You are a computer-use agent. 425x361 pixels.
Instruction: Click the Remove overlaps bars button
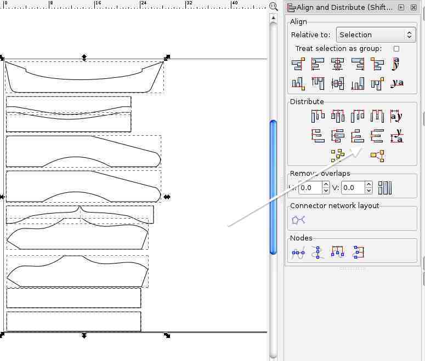(385, 188)
